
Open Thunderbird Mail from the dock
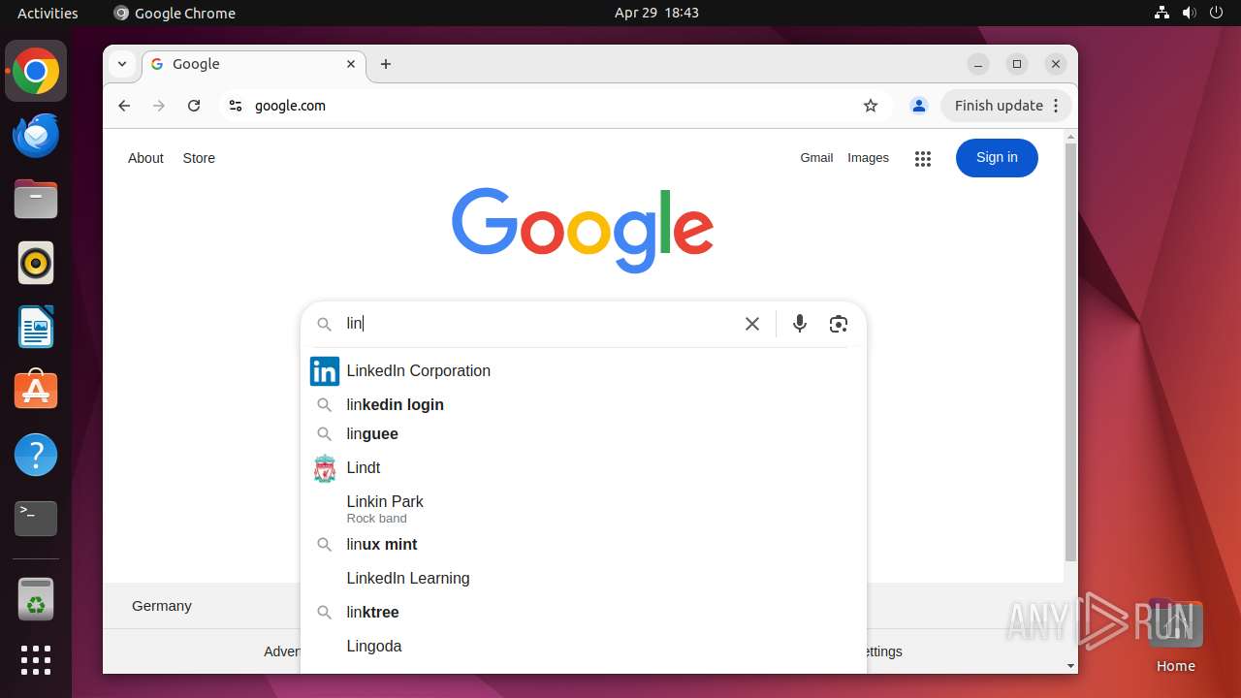tap(36, 136)
